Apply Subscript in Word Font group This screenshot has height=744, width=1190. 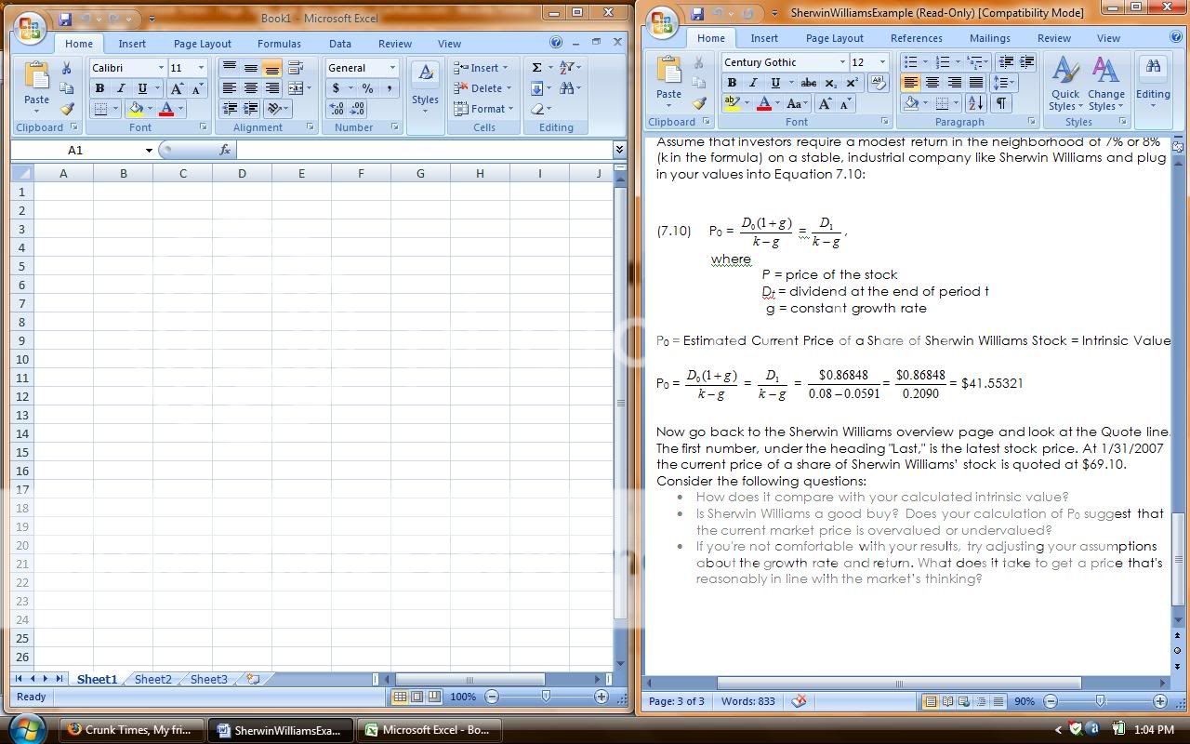(x=830, y=83)
